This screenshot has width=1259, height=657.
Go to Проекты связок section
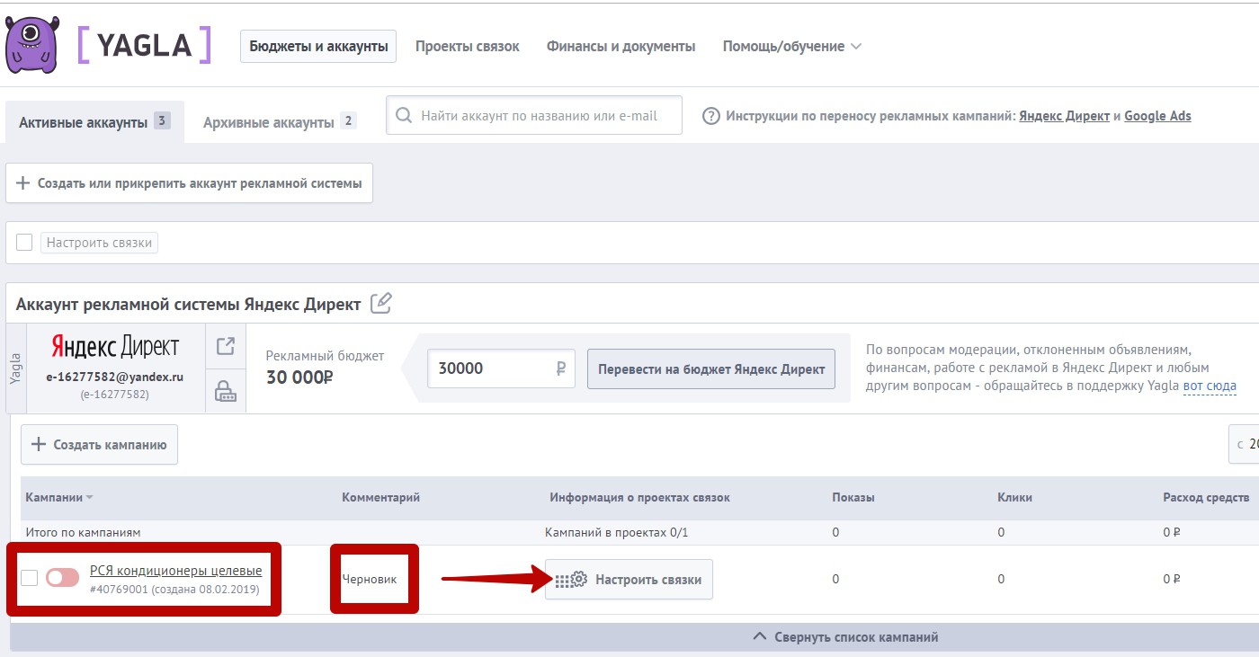pos(468,46)
